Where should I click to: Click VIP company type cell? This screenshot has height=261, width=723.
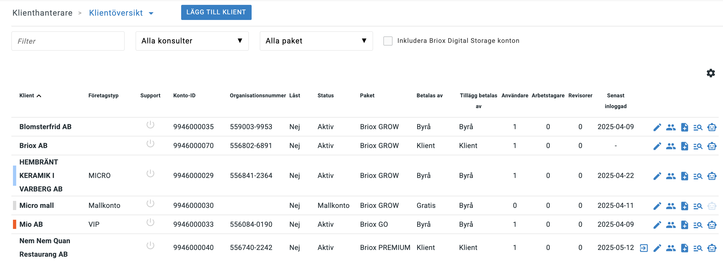(94, 225)
